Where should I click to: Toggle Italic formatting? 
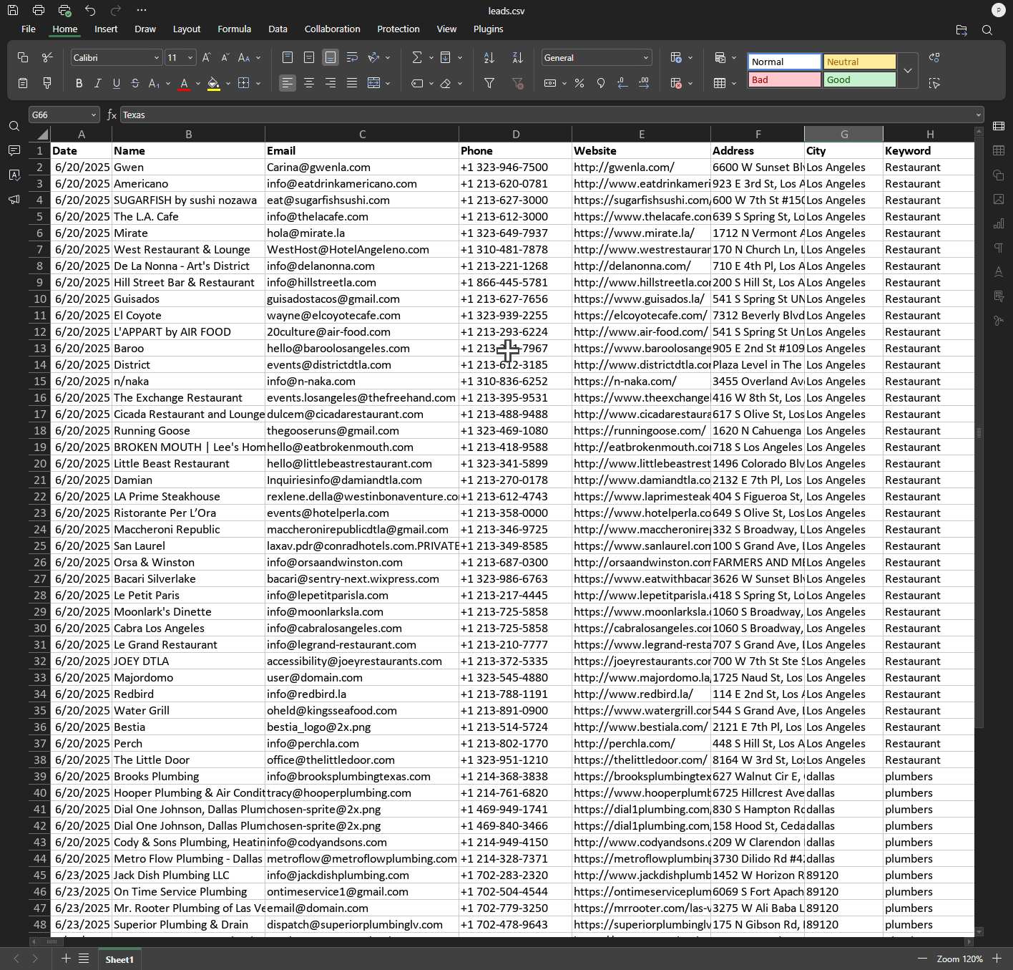(98, 83)
